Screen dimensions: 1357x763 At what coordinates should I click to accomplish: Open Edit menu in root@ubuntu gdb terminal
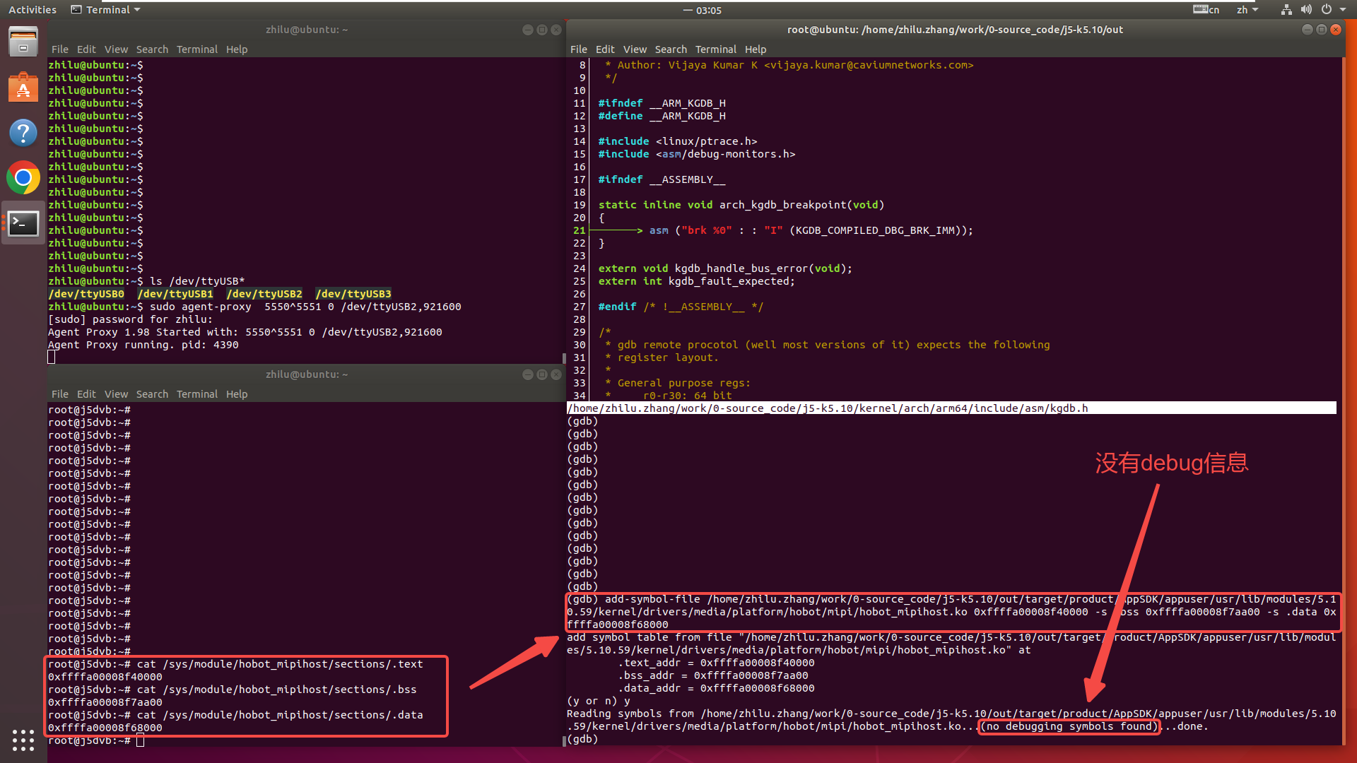pos(605,49)
